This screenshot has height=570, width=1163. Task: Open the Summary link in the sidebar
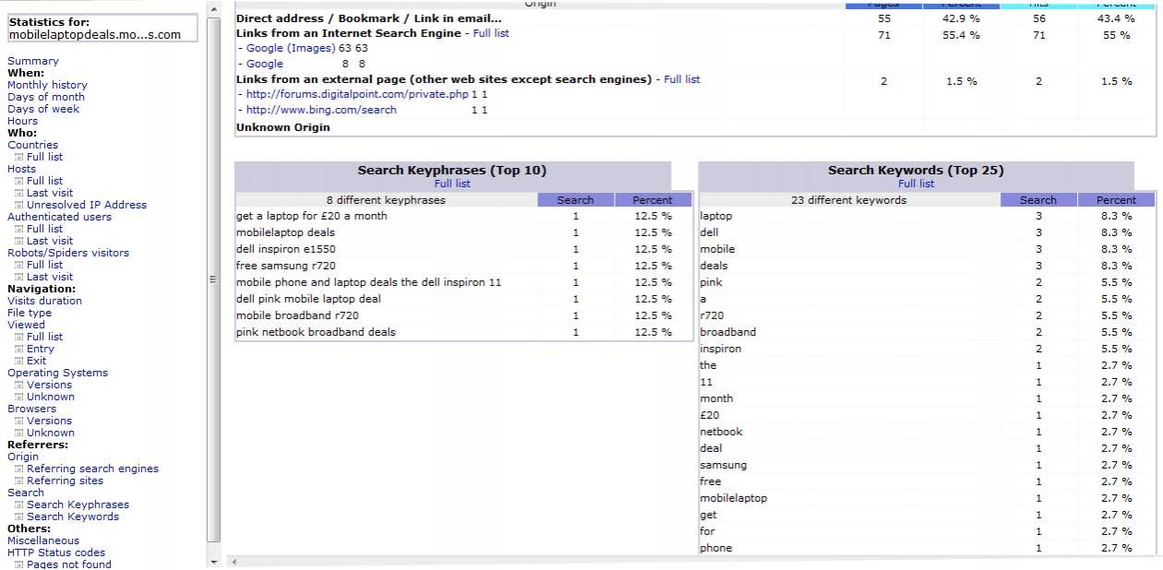pos(32,61)
